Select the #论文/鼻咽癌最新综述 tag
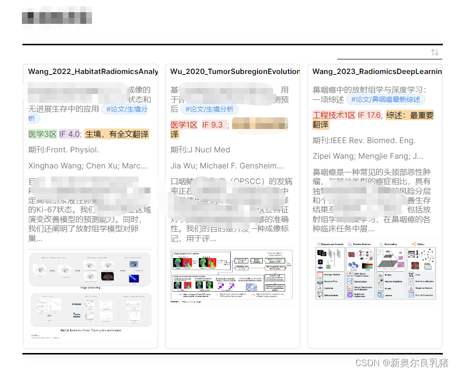Image resolution: width=456 pixels, height=372 pixels. point(386,99)
